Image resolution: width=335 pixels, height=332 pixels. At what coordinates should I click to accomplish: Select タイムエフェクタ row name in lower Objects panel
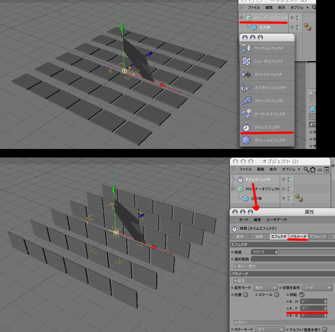[258, 180]
